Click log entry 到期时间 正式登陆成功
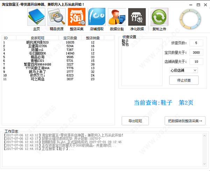Screen dimensions: 210x171 (x=63, y=142)
